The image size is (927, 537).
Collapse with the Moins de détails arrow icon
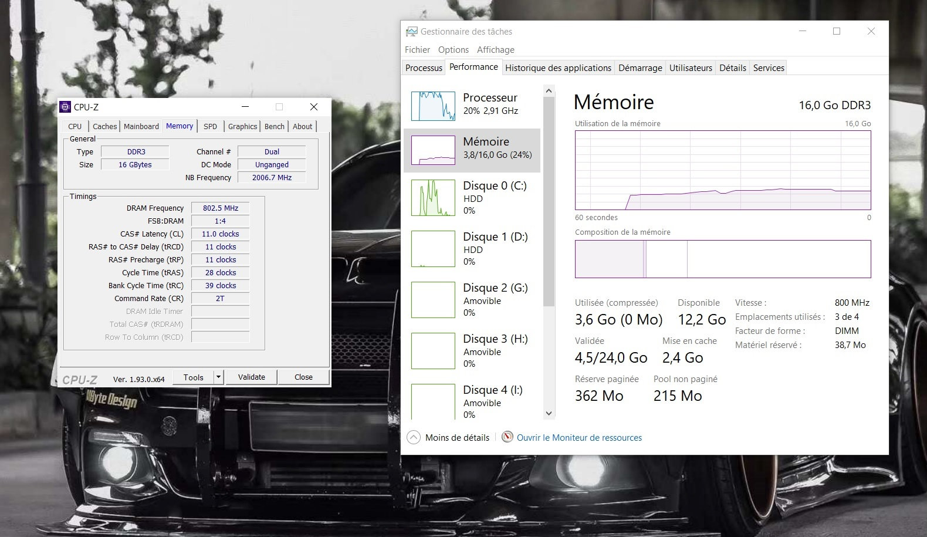pyautogui.click(x=414, y=437)
